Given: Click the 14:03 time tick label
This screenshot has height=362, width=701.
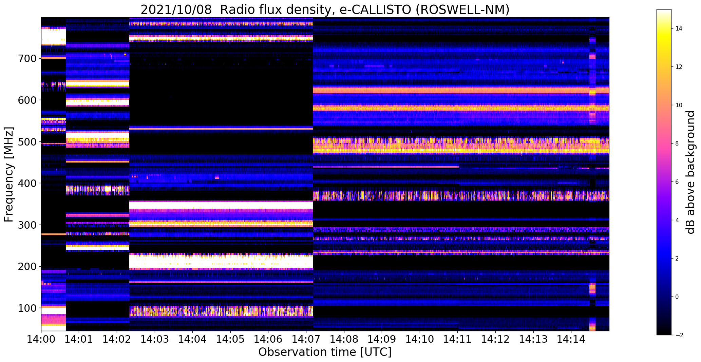Looking at the screenshot, I should [155, 339].
